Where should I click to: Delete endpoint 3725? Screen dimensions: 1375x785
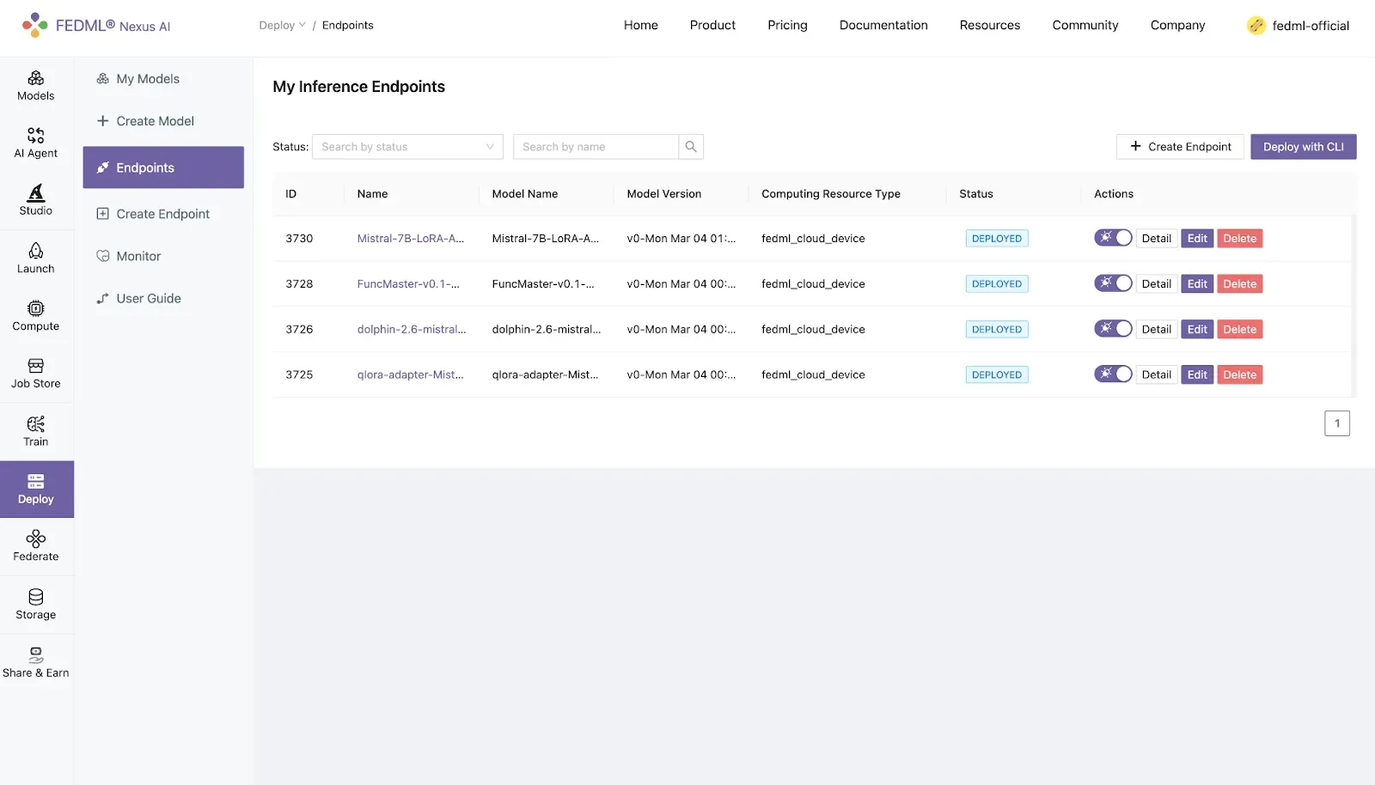click(1240, 375)
